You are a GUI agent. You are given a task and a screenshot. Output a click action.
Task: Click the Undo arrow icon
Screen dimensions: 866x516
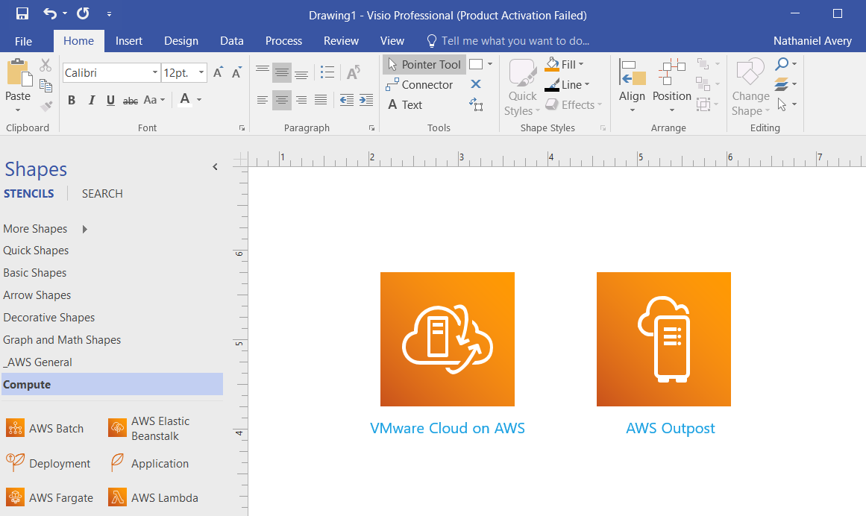(x=50, y=14)
